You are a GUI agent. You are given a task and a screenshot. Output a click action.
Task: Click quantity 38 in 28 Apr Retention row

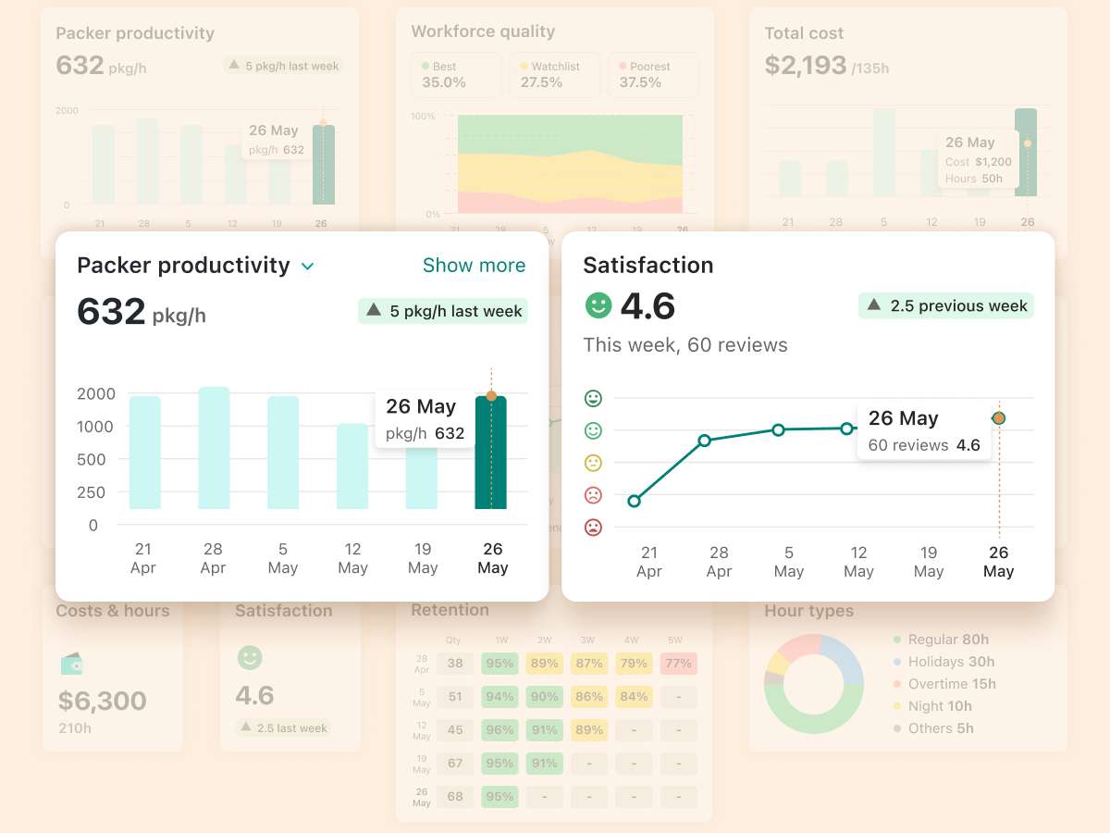[455, 663]
